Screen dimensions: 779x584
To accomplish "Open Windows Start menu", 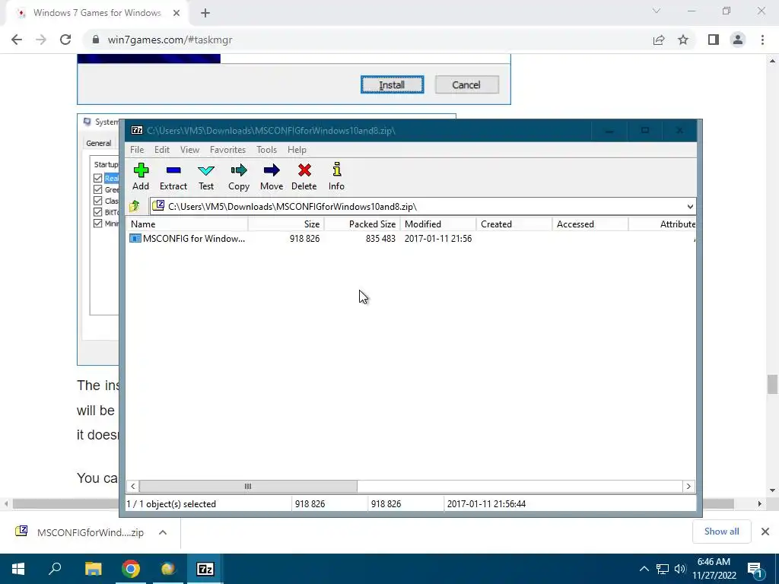I will point(18,569).
